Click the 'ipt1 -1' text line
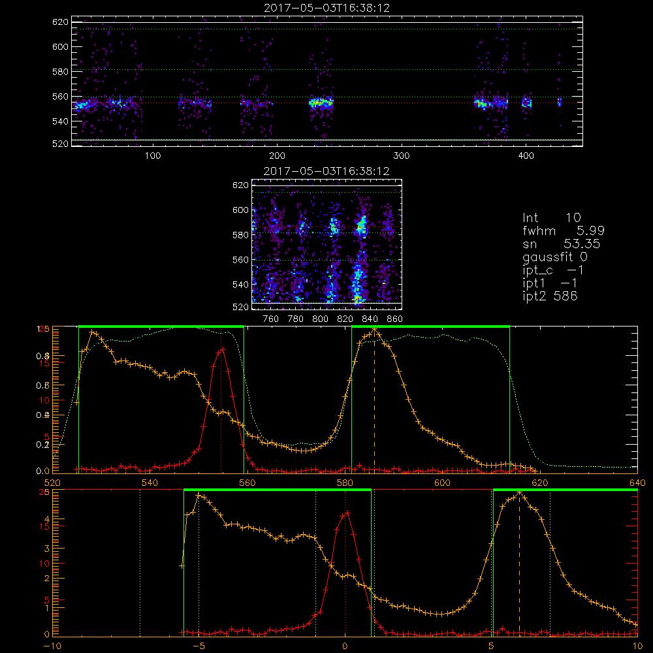Viewport: 653px width, 653px height. (x=550, y=283)
